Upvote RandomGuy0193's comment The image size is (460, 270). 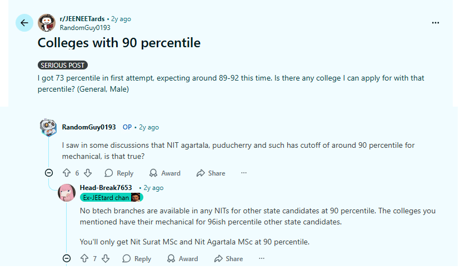click(x=67, y=173)
